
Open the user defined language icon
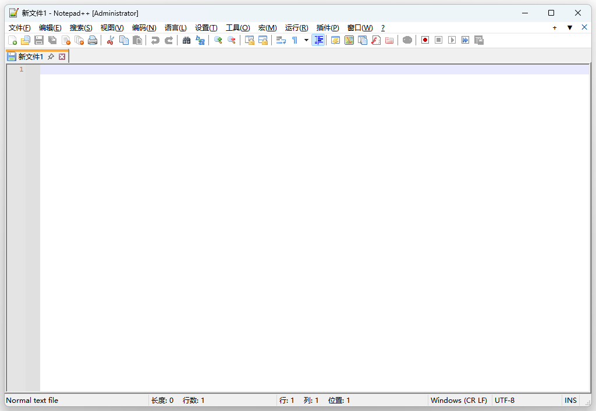coord(335,40)
